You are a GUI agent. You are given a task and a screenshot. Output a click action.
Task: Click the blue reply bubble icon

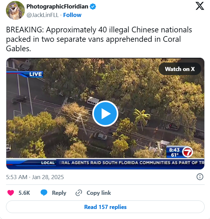pyautogui.click(x=44, y=193)
